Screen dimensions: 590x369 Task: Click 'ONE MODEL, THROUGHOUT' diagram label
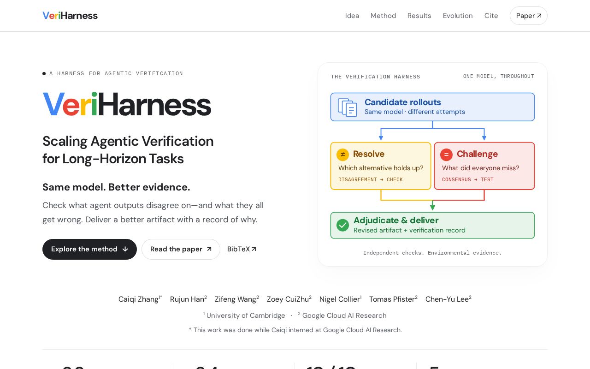[499, 76]
